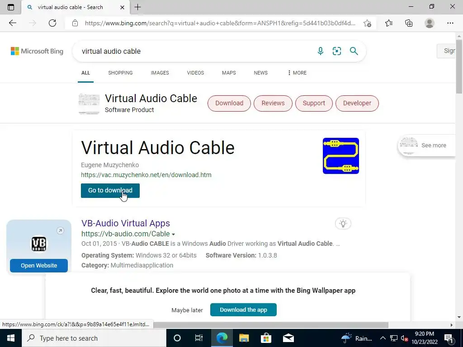Click the horizontal scrollbar right arrow
Image resolution: width=463 pixels, height=347 pixels.
pyautogui.click(x=452, y=325)
